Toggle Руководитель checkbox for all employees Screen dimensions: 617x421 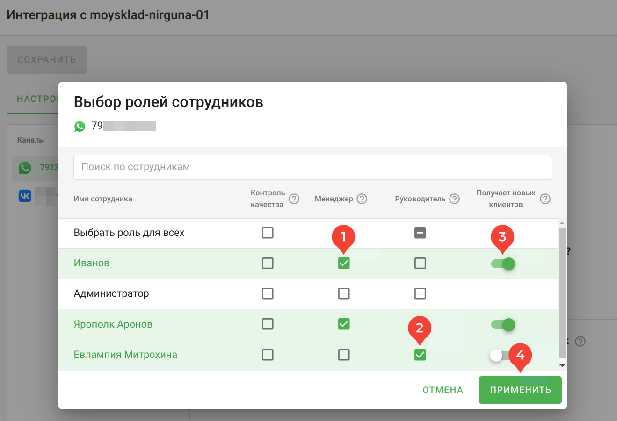[x=420, y=233]
